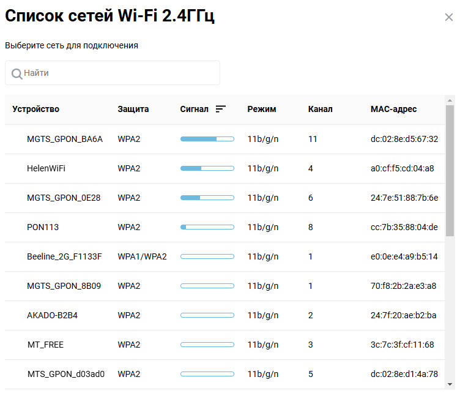
Task: Click the signal sort icon
Action: (221, 109)
